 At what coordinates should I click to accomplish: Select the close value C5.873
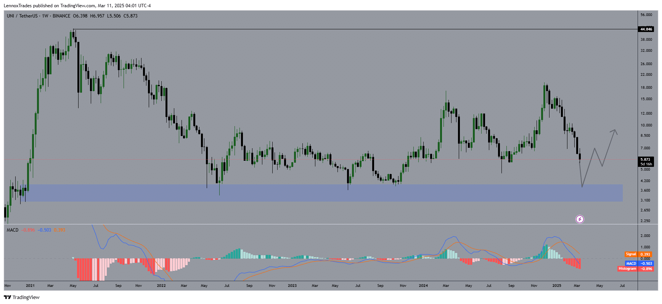[x=130, y=16]
